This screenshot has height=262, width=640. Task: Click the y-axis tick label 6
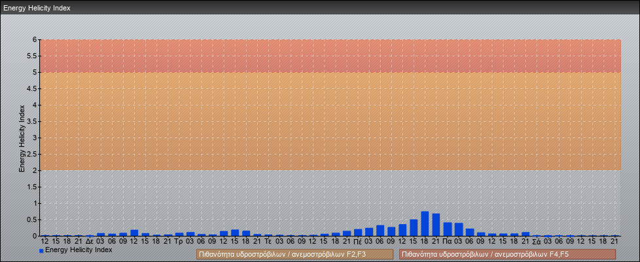point(34,39)
